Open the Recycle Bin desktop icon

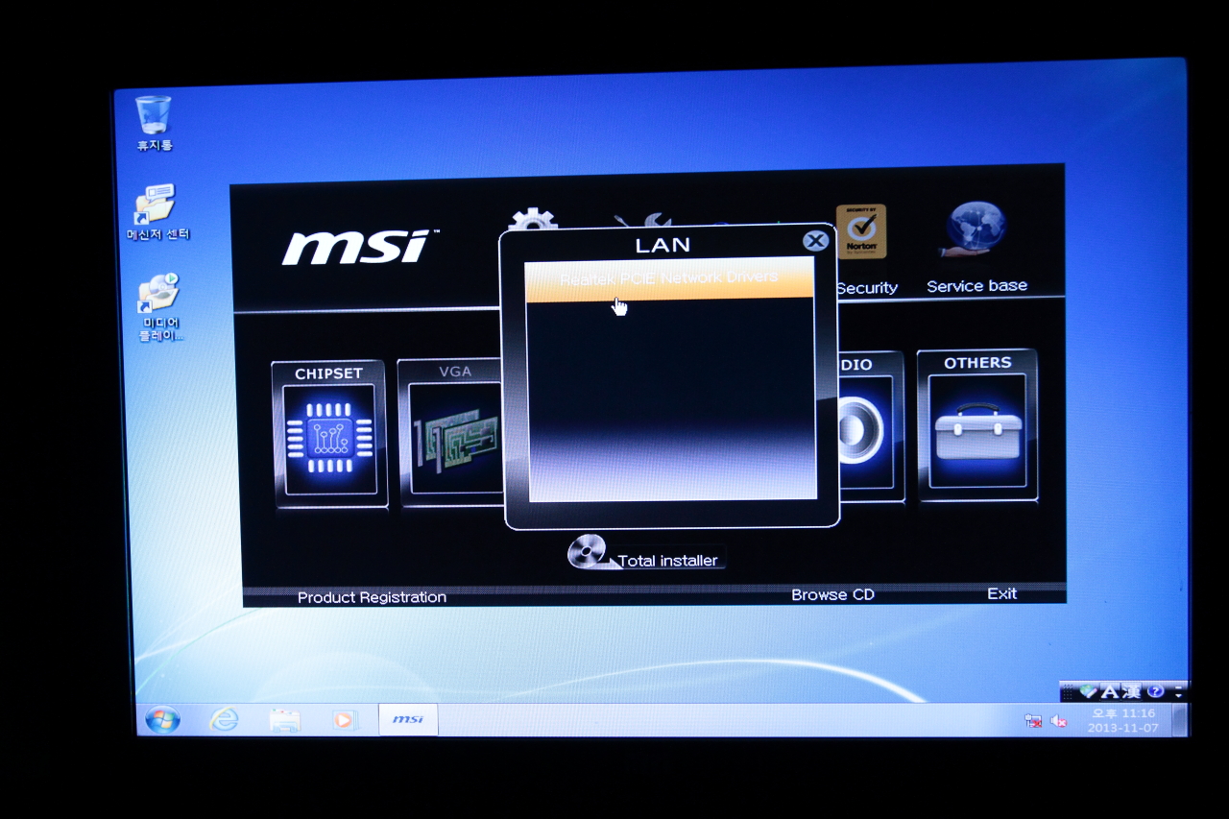click(x=154, y=123)
